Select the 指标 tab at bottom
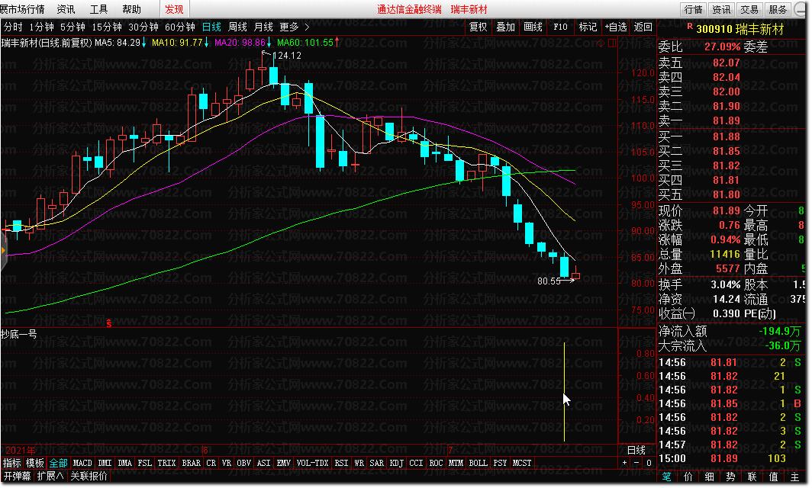 coord(12,463)
